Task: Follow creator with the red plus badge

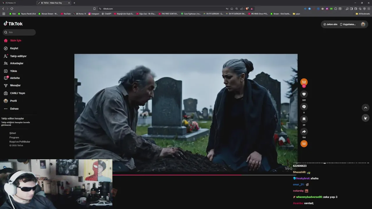Action: (x=304, y=86)
